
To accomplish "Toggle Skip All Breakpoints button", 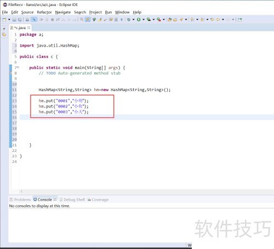I will pyautogui.click(x=34, y=20).
